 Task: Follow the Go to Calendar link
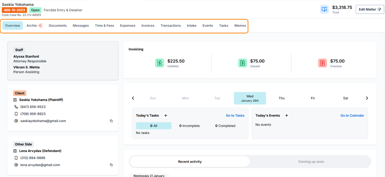click(352, 115)
